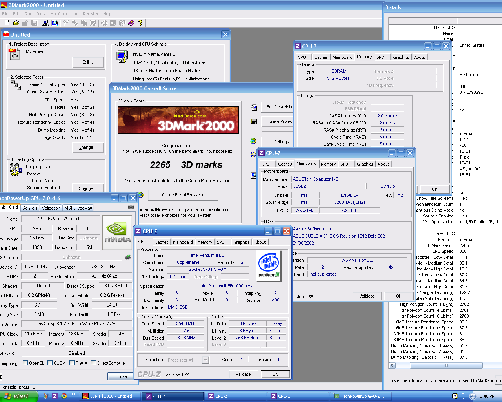The width and height of the screenshot is (502, 402).
Task: Click the grayed-out tools toolbar icon with gears
Action: 84,23
